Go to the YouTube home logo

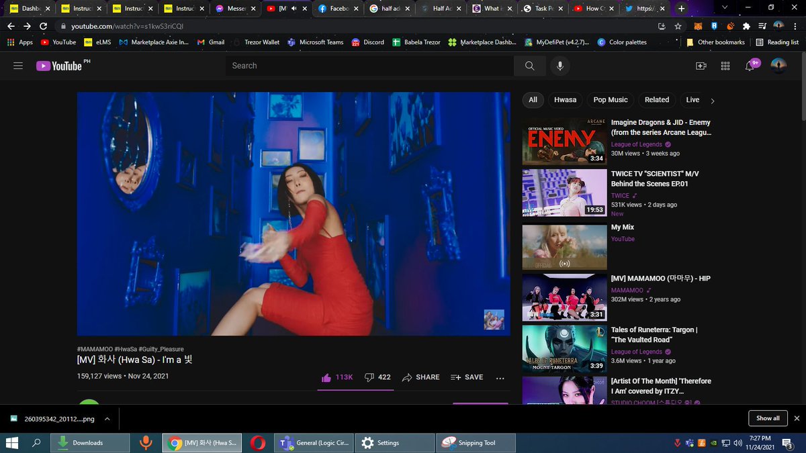[x=60, y=66]
